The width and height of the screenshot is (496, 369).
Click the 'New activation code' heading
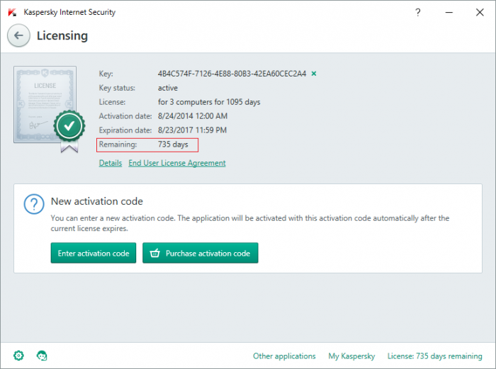(x=97, y=201)
